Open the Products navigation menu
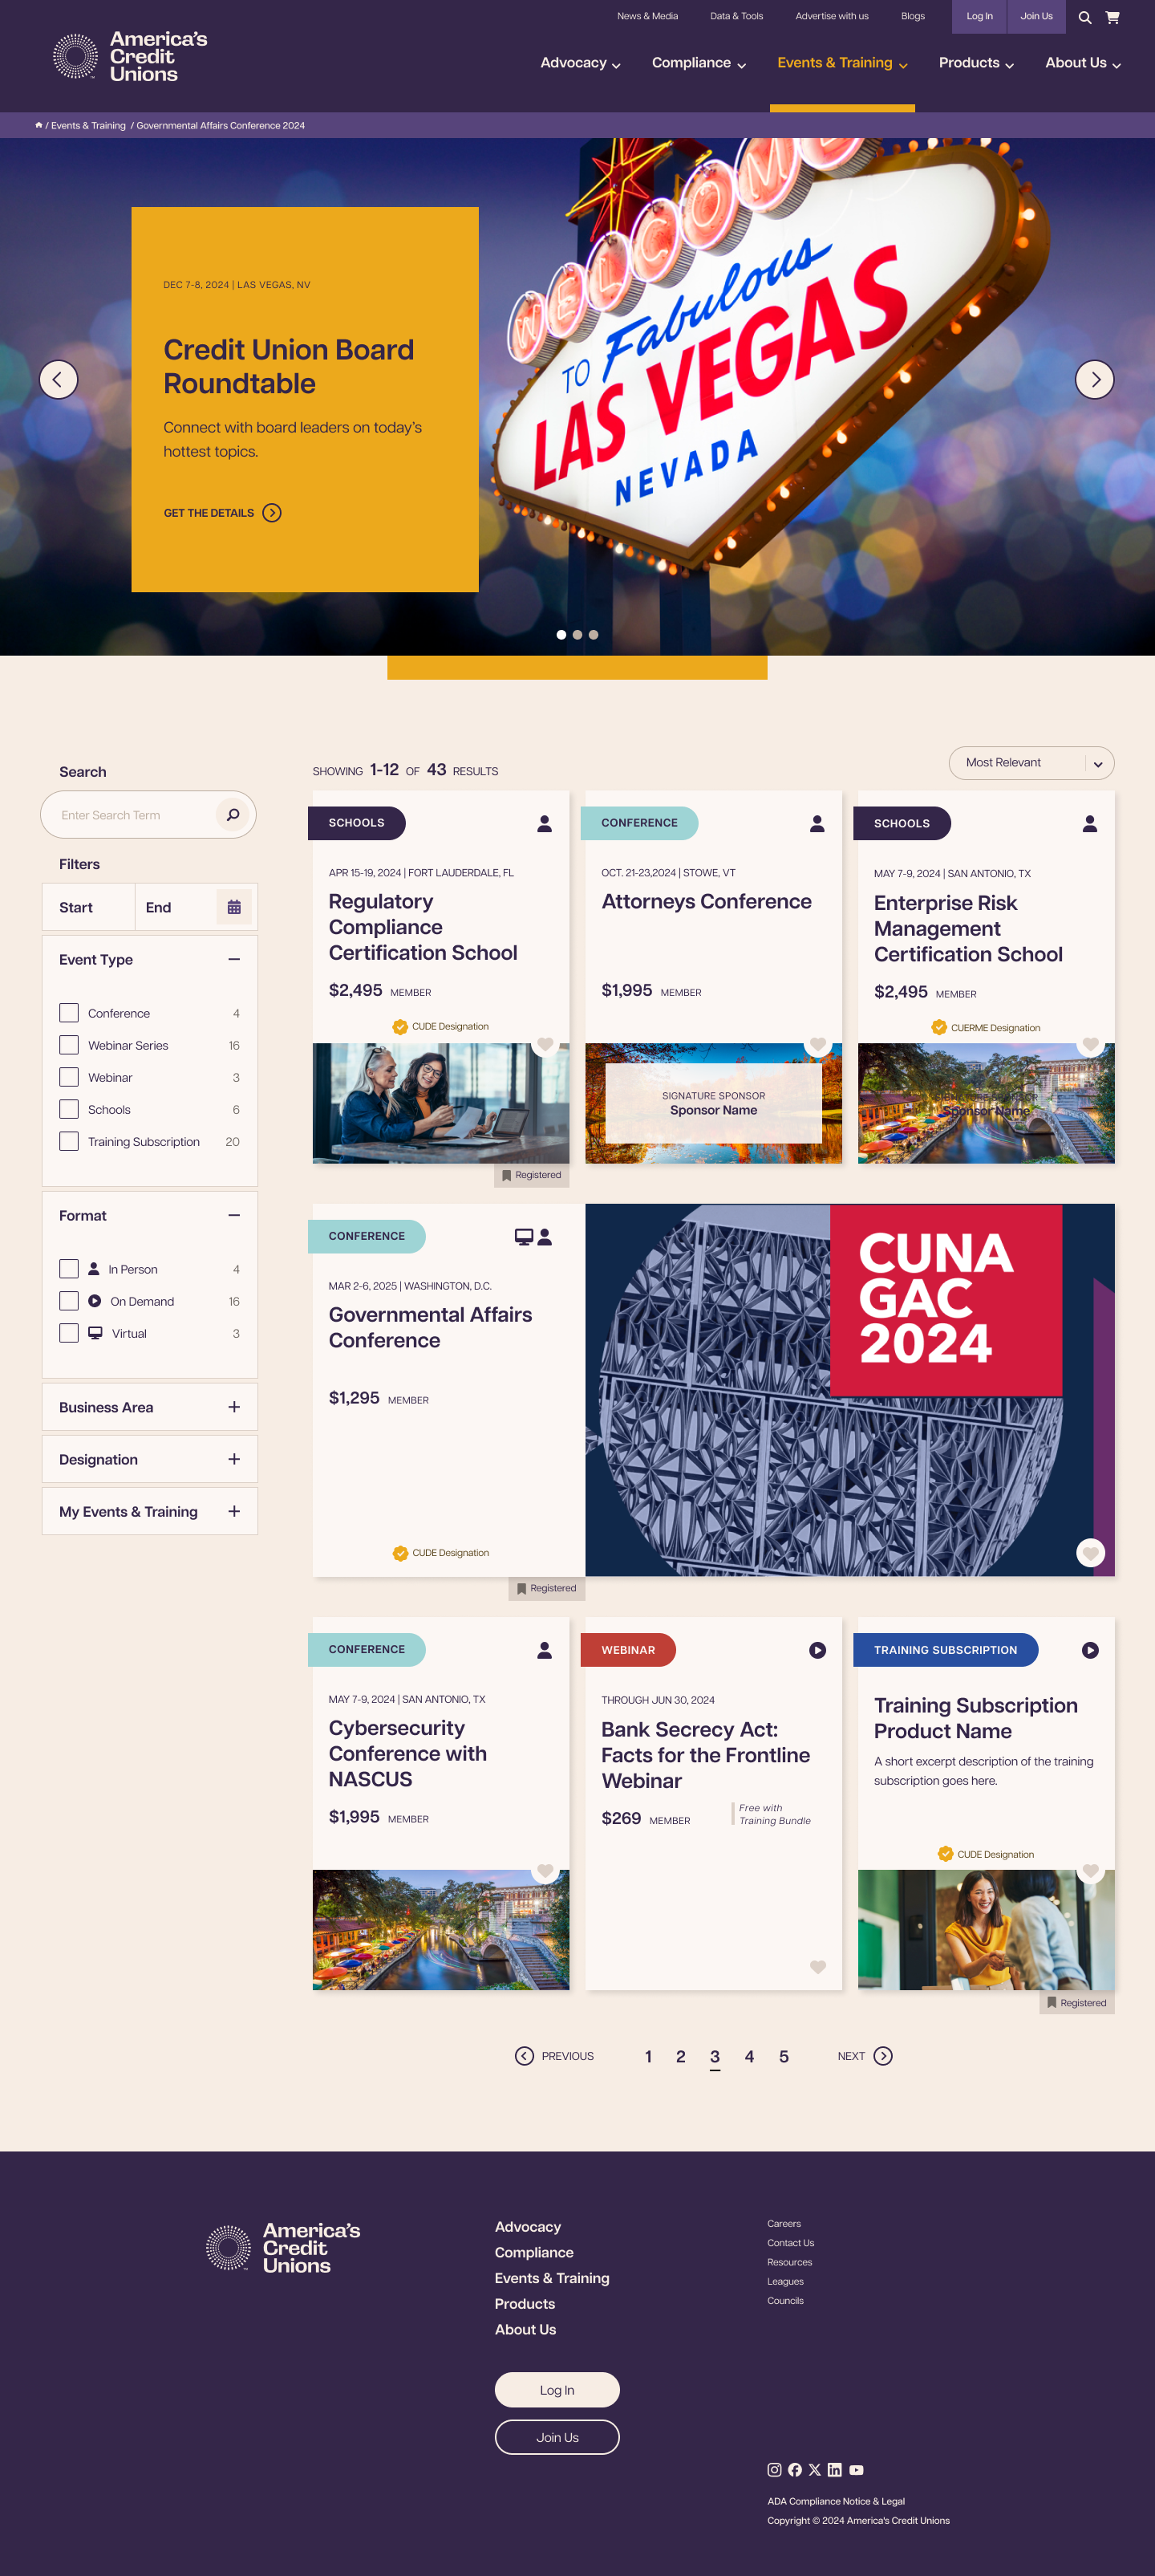1155x2576 pixels. pos(975,63)
